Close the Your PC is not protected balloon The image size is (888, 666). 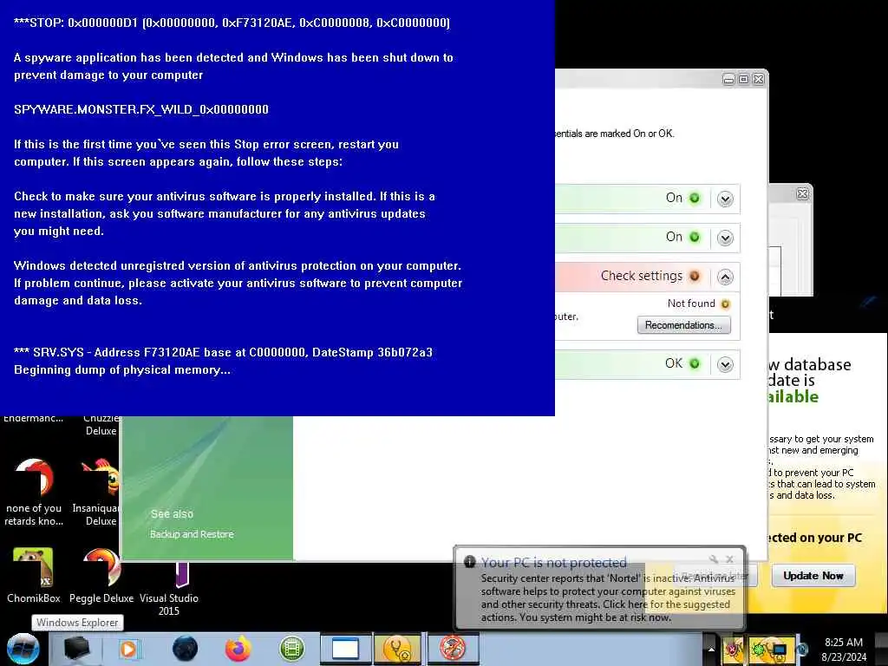(729, 559)
